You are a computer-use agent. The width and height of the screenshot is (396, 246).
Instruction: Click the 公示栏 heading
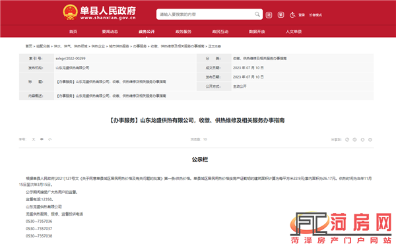(200, 160)
